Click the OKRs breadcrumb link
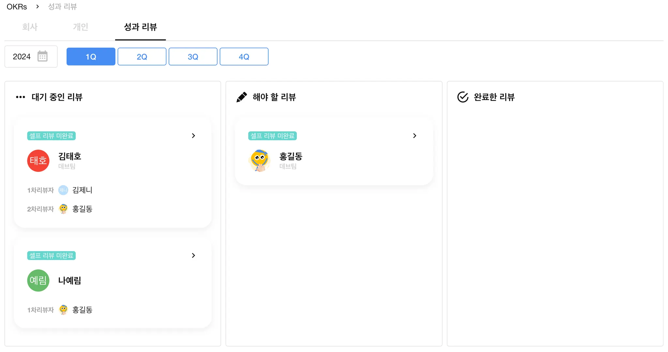 point(17,7)
